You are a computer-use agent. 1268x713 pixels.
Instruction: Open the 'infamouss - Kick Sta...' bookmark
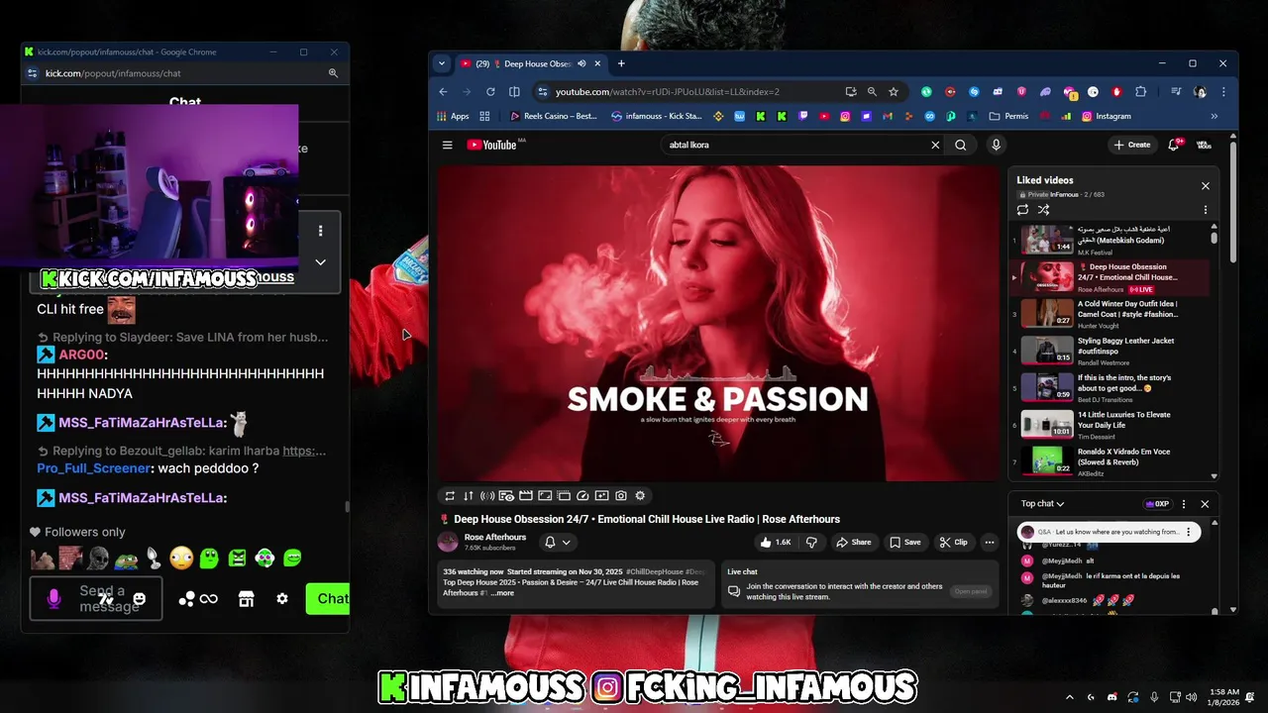coord(657,116)
